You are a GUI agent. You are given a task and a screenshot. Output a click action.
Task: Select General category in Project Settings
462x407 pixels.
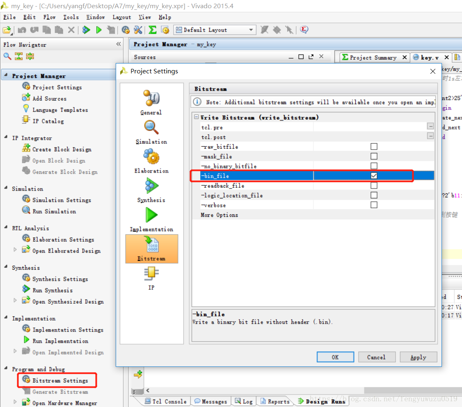pos(151,102)
